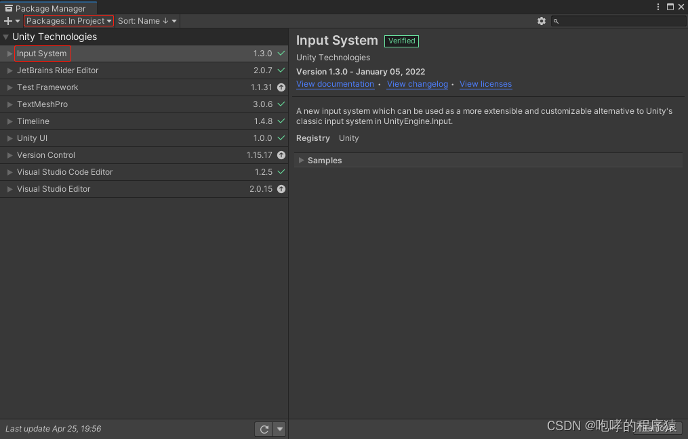Click version 1.15.17 in the list
The width and height of the screenshot is (688, 439).
click(260, 155)
